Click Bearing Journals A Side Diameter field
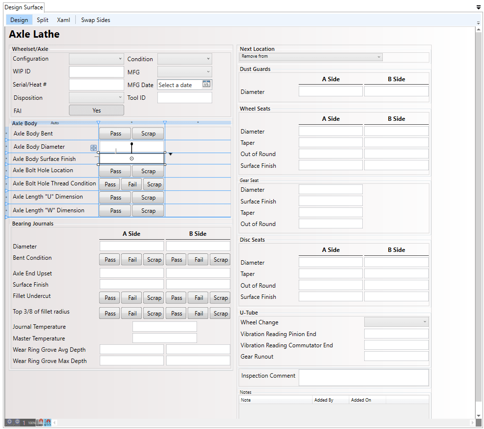 [x=132, y=246]
